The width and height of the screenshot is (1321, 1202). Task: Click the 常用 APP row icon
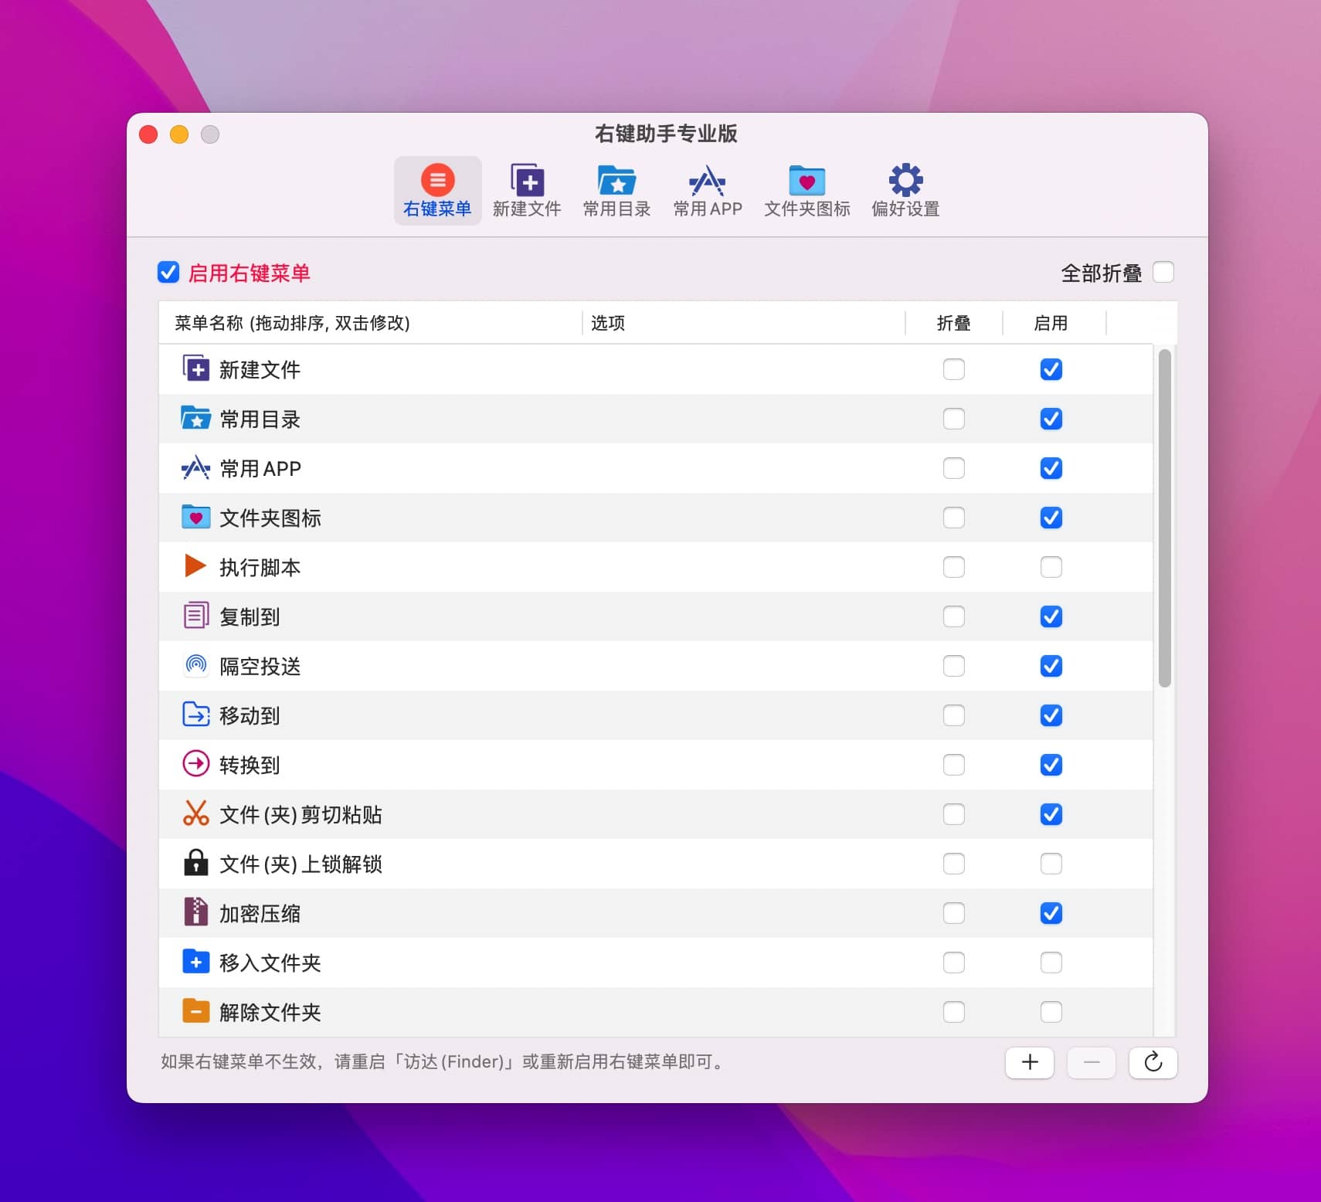[195, 467]
